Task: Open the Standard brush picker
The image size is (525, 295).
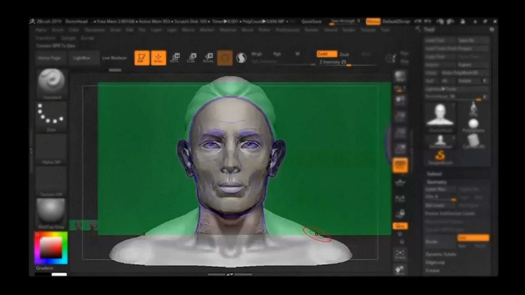Action: coord(52,84)
